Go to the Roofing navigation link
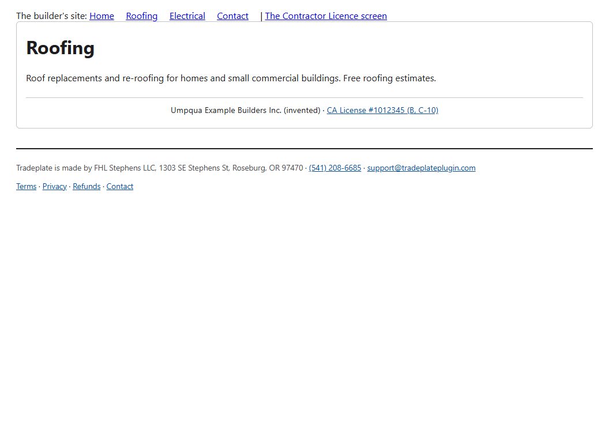The height and width of the screenshot is (438, 609). click(142, 16)
